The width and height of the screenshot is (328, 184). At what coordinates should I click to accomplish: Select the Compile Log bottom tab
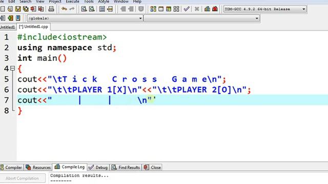[70, 167]
